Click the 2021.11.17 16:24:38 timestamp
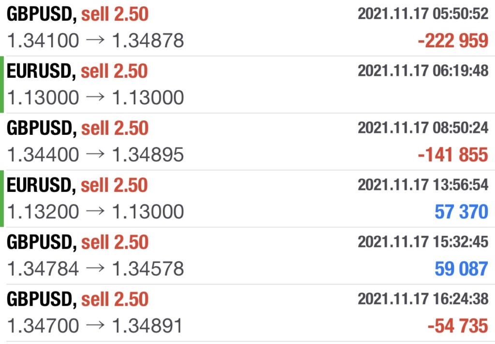 (423, 299)
